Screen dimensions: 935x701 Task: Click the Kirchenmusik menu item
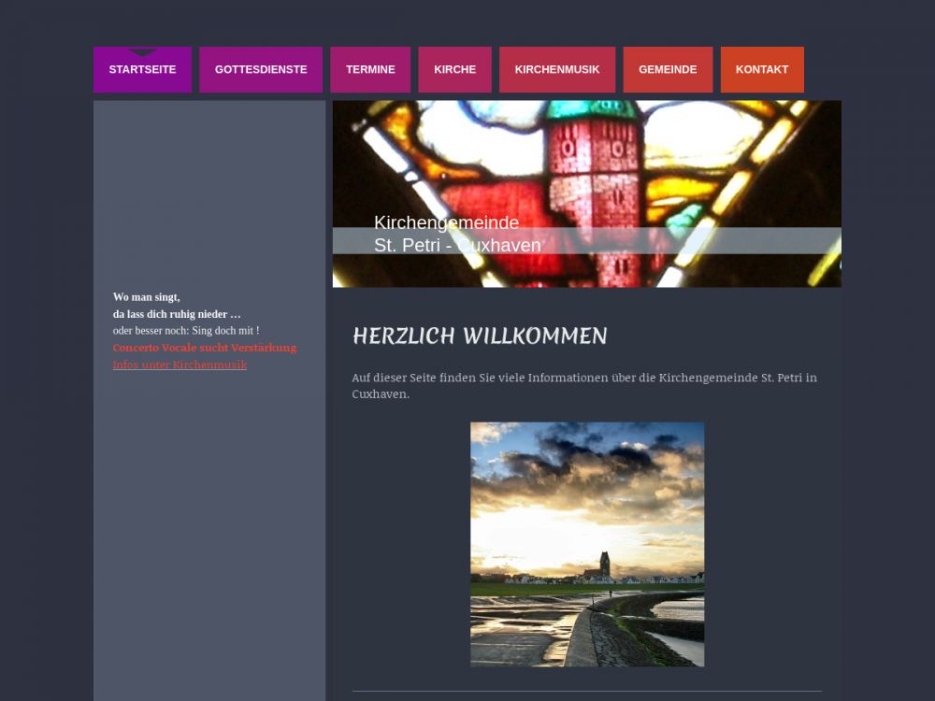tap(557, 70)
